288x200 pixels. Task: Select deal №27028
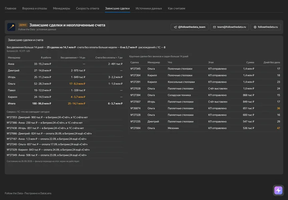135,88
